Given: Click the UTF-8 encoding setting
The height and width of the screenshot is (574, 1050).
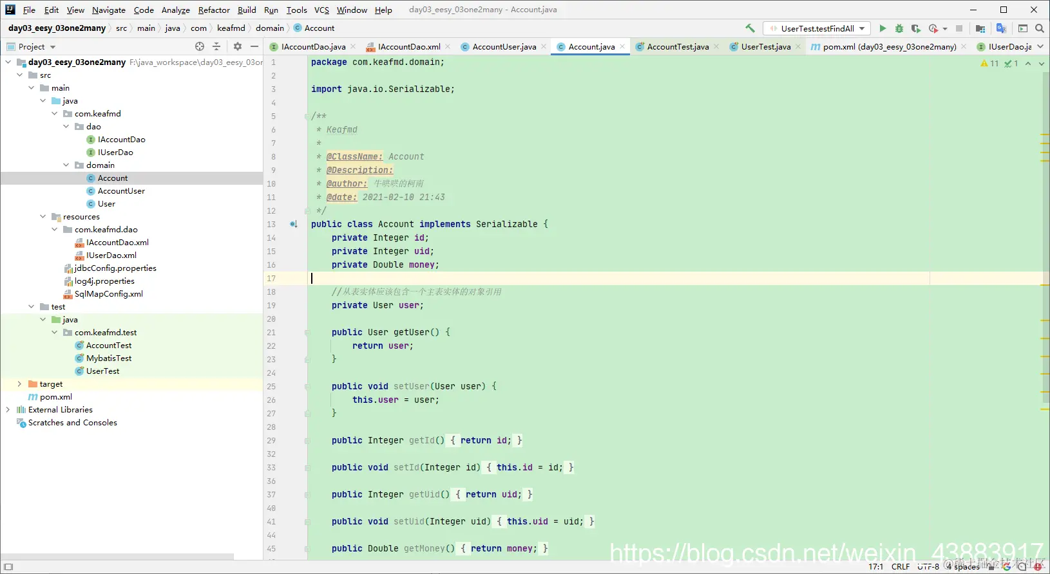Looking at the screenshot, I should point(928,567).
